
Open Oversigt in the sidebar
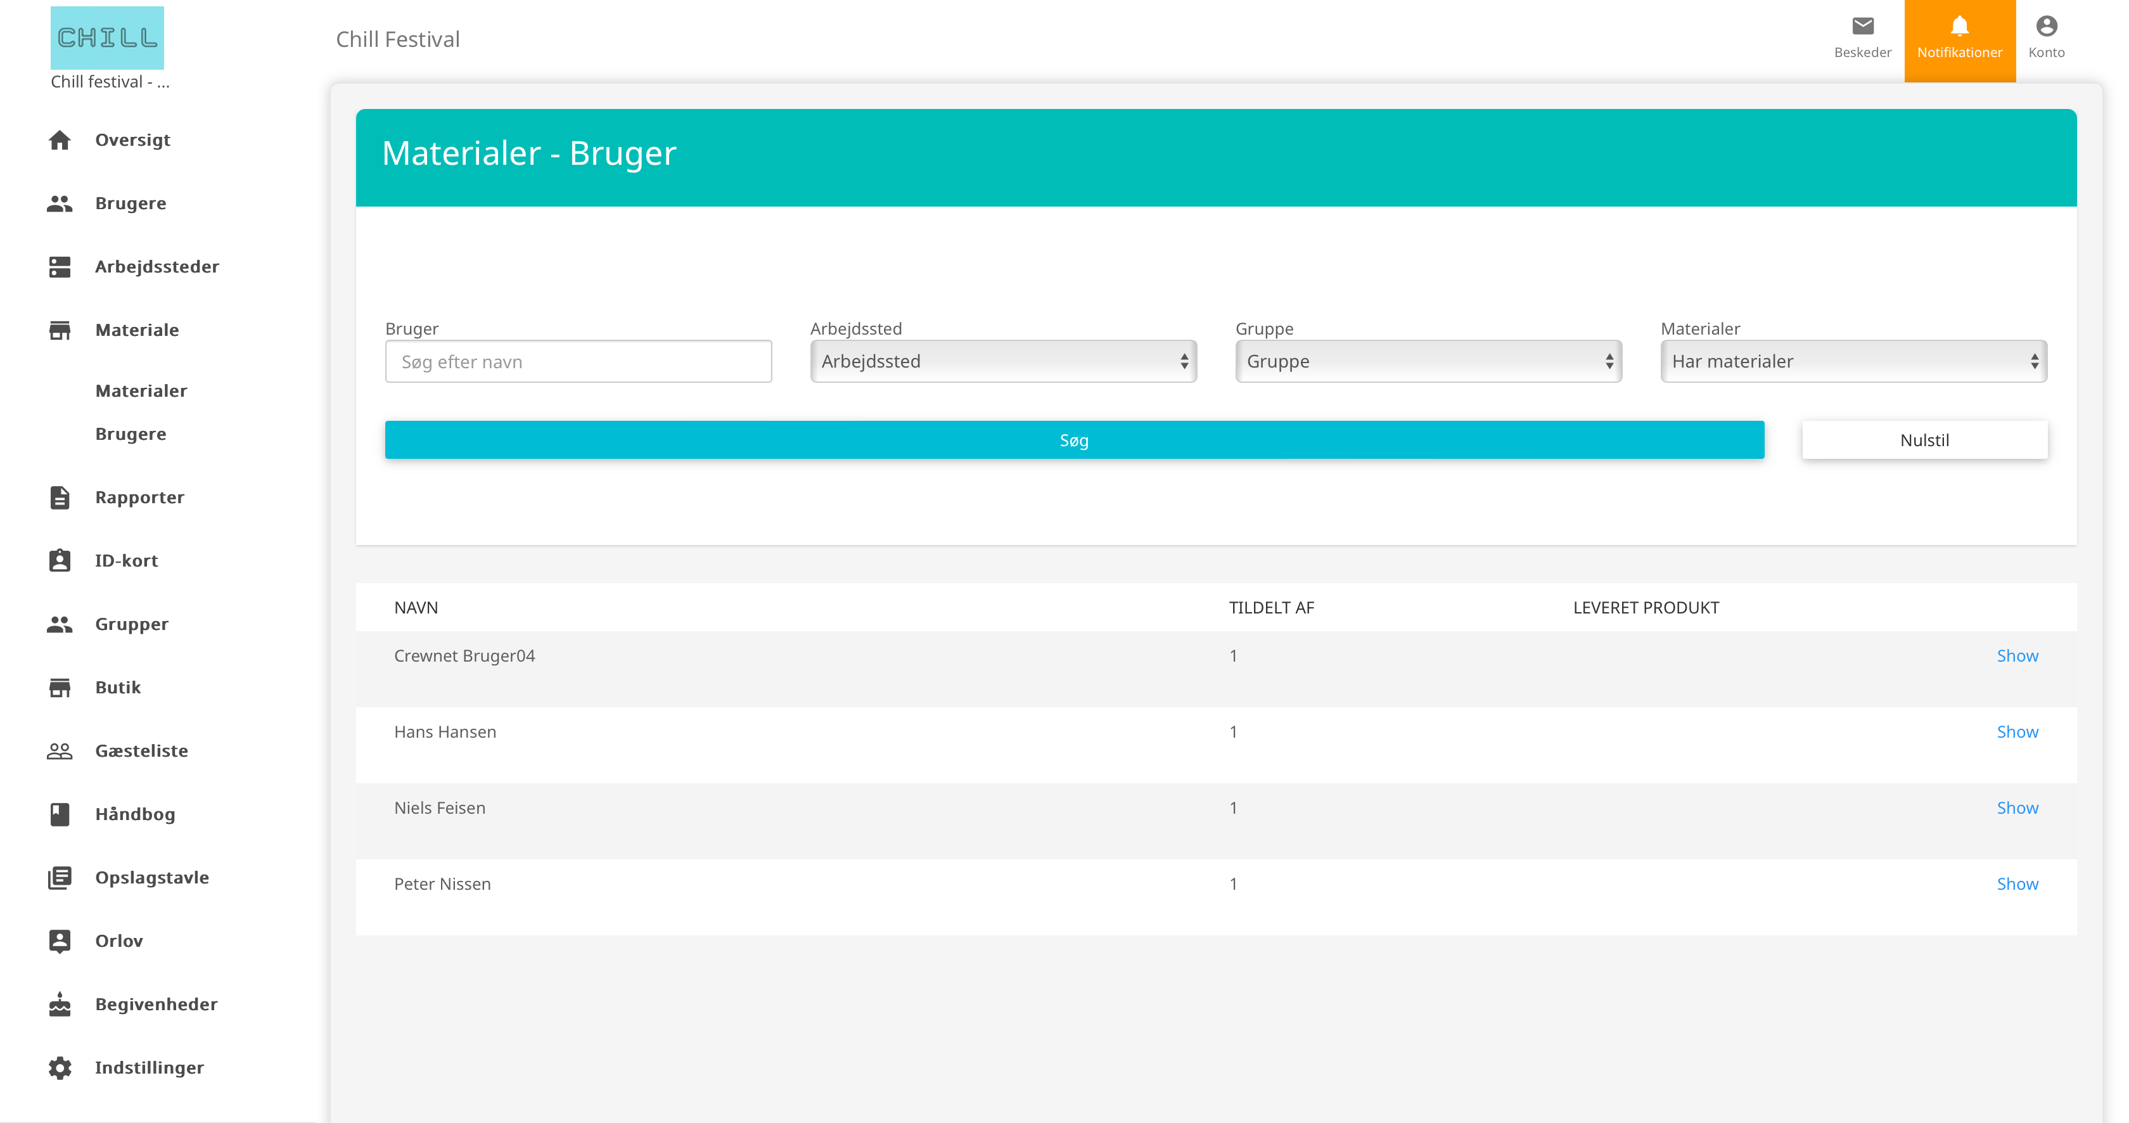[132, 139]
